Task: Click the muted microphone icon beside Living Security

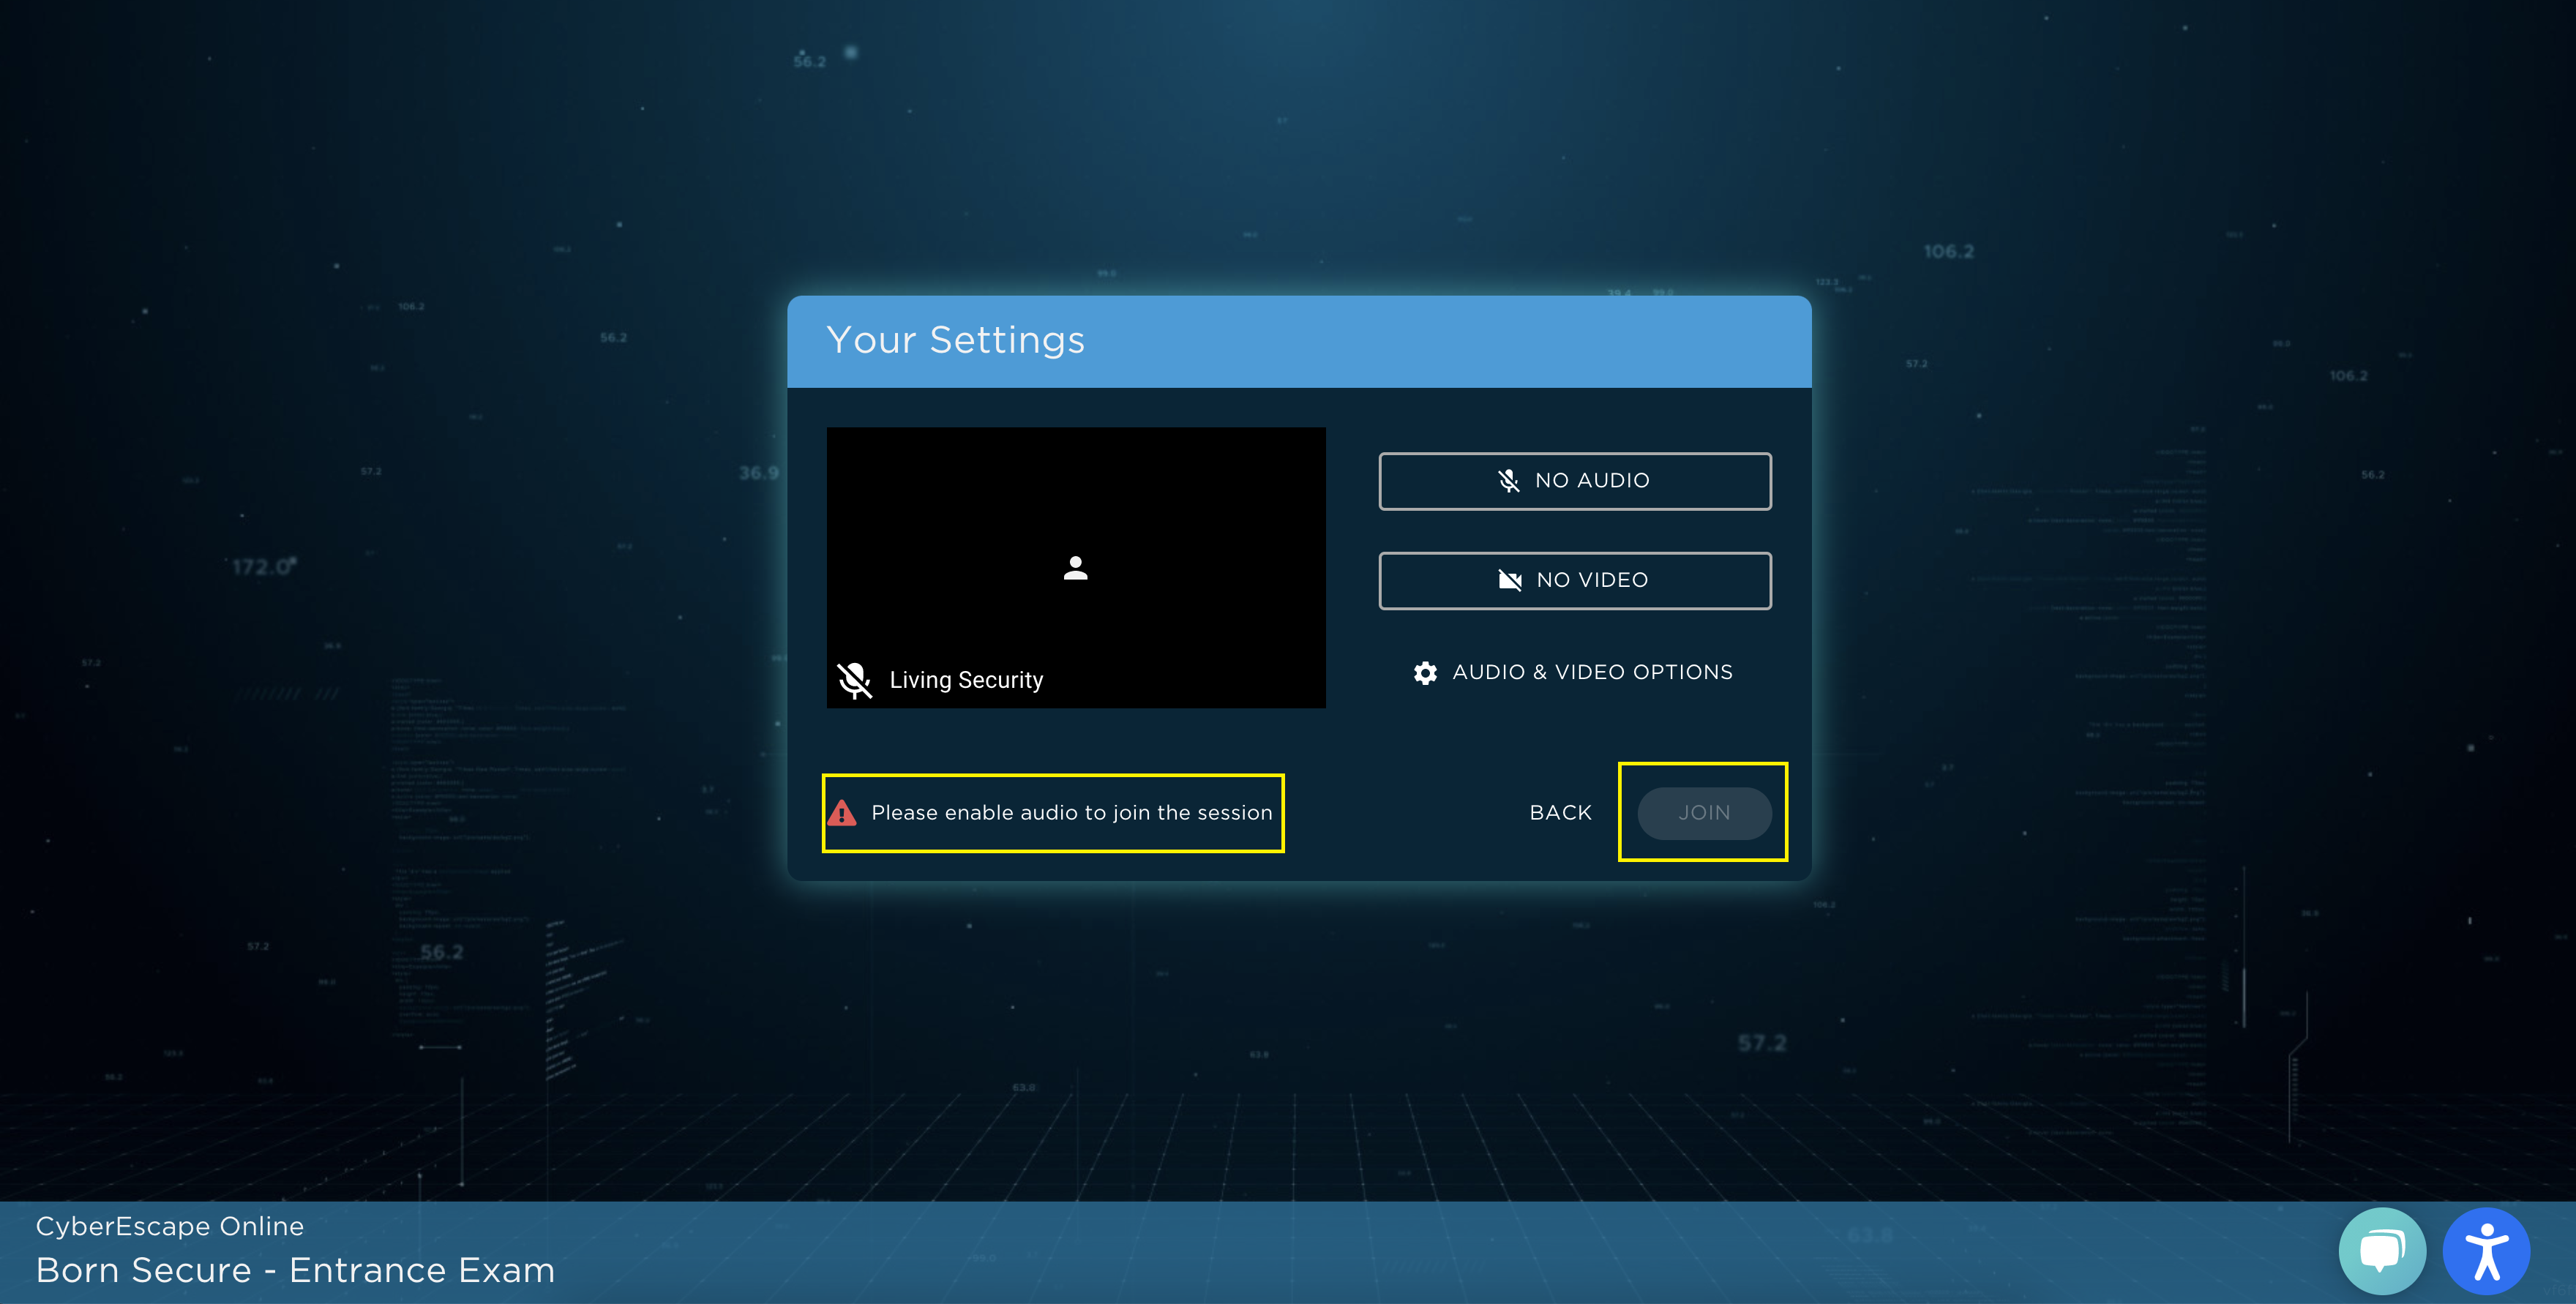Action: (855, 680)
